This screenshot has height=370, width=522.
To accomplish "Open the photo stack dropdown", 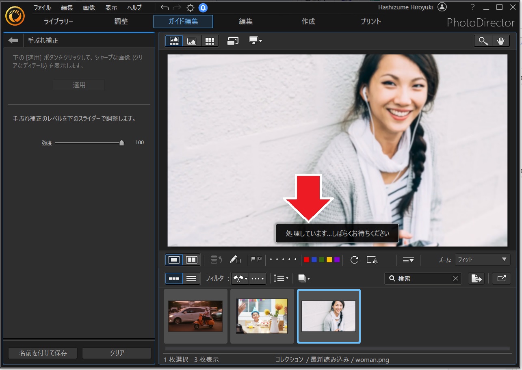I will (x=303, y=278).
